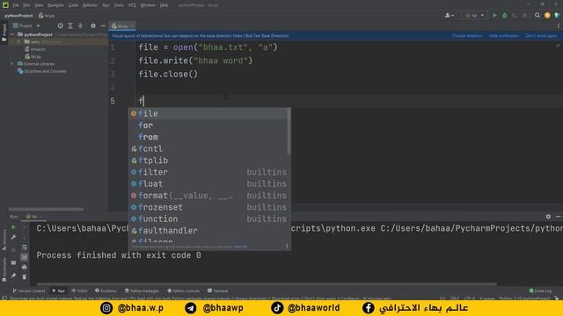Click the Stop icon in main toolbar
This screenshot has height=316, width=563.
tap(524, 16)
